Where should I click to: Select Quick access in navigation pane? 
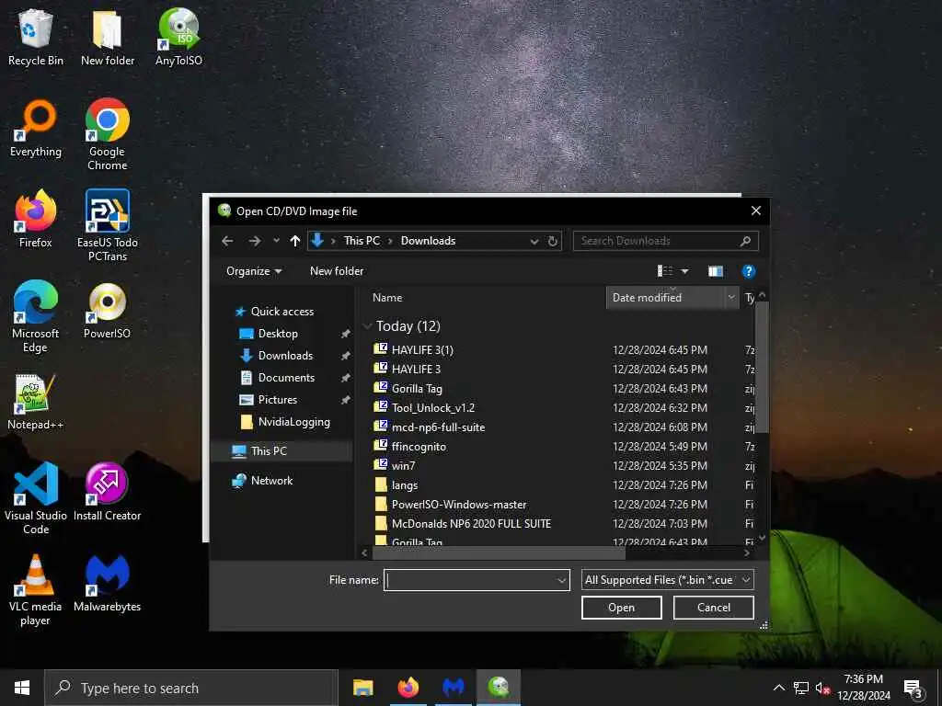click(x=282, y=312)
